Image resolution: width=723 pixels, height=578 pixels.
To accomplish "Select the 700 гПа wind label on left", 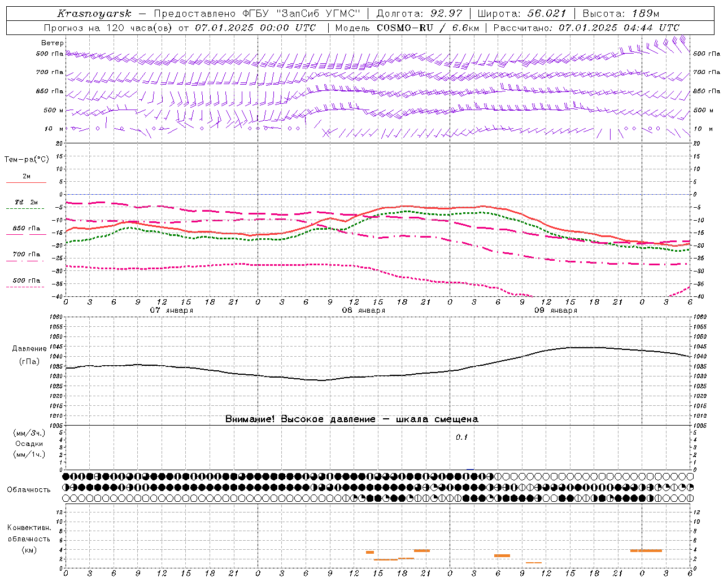I will [50, 72].
